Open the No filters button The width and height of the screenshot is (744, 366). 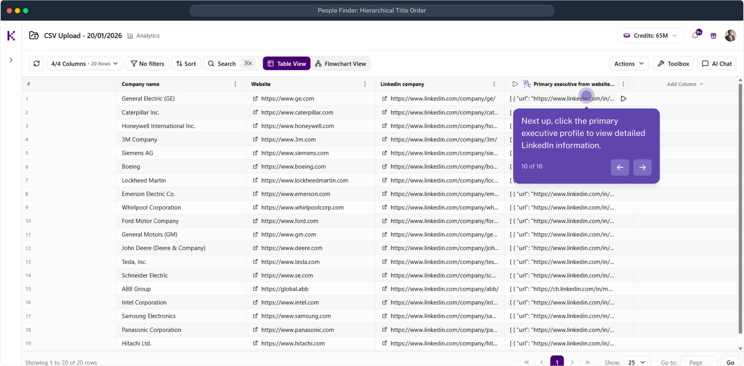click(x=147, y=64)
